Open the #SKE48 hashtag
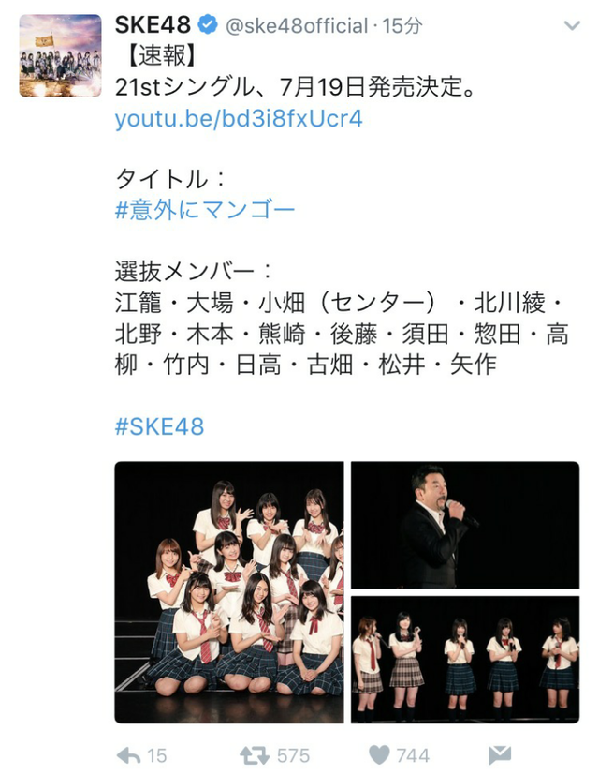599x775 pixels. pos(159,426)
